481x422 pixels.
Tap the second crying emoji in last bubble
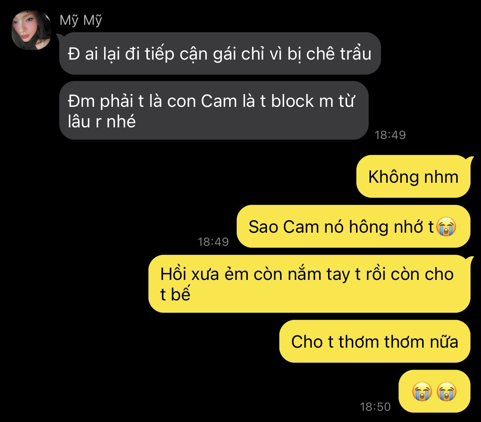(447, 391)
